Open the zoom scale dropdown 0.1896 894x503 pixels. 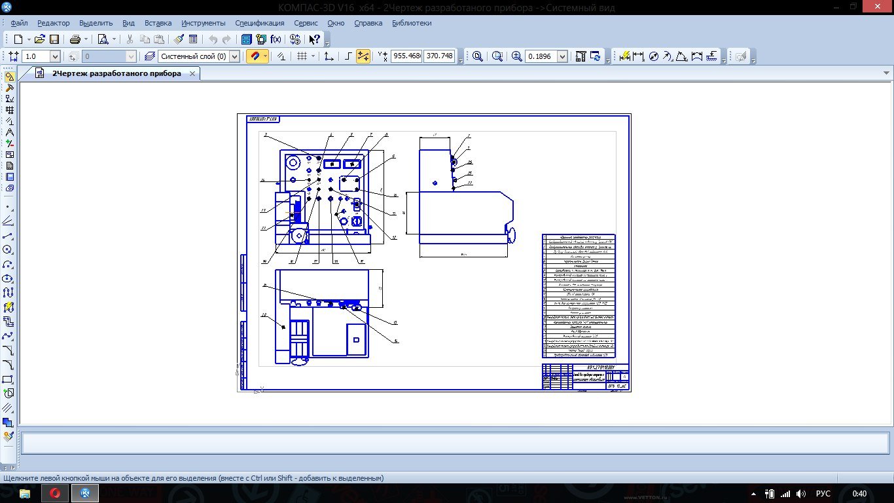point(562,57)
